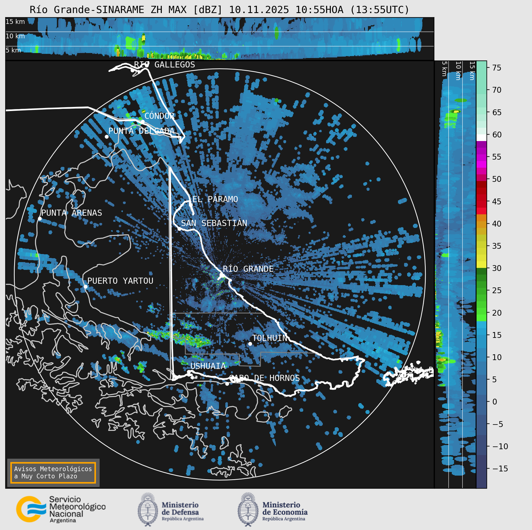Click the -15 dBZ colorbar label
This screenshot has width=532, height=530.
(x=500, y=469)
